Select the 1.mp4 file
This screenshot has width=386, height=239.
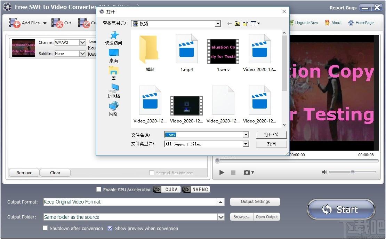187,53
